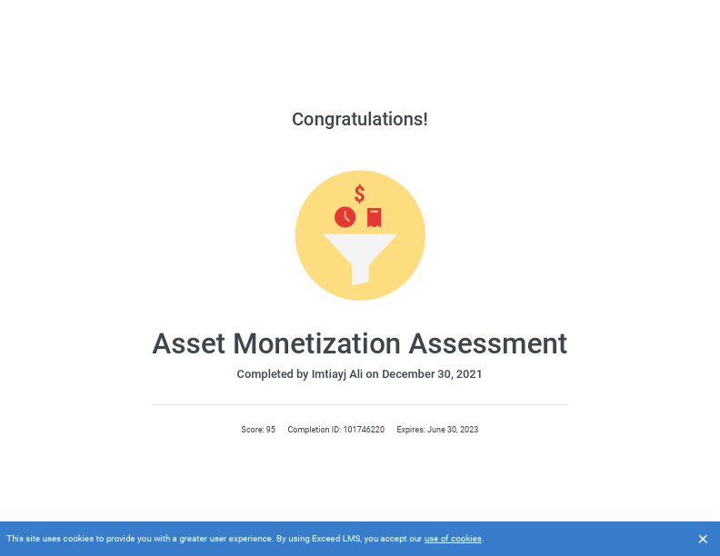Select the "Asset Monetization Assessment" title
The height and width of the screenshot is (556, 720).
(x=360, y=343)
